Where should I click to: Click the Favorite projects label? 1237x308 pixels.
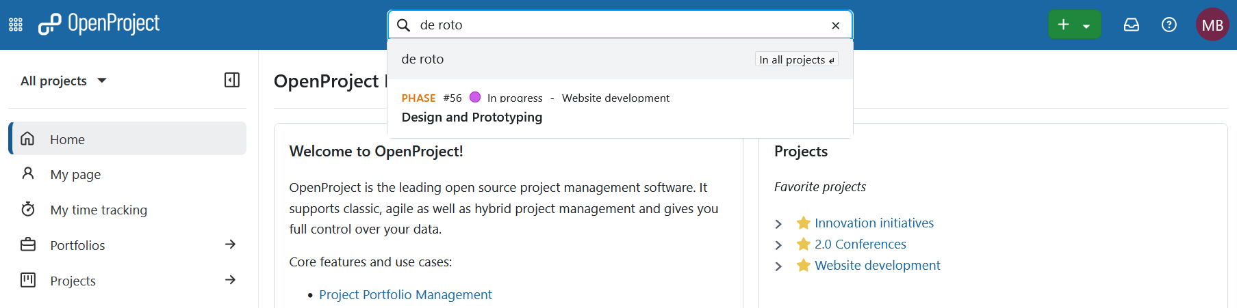[820, 186]
